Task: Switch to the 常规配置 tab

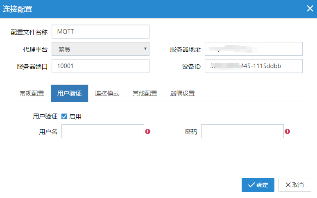Action: (x=32, y=93)
